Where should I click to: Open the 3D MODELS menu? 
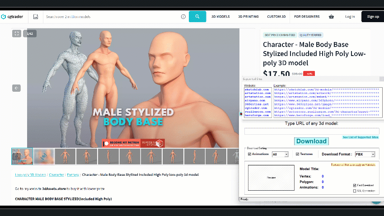[220, 17]
